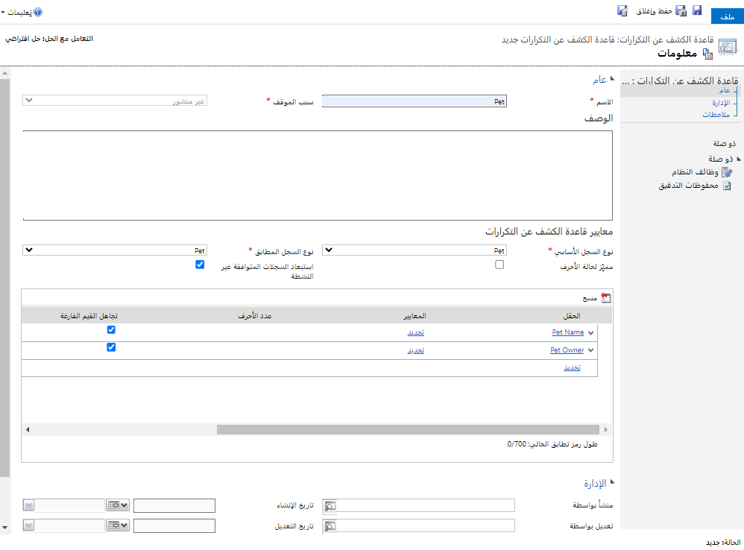Select ملاحظات in the side navigation
This screenshot has width=744, height=550.
click(x=716, y=114)
